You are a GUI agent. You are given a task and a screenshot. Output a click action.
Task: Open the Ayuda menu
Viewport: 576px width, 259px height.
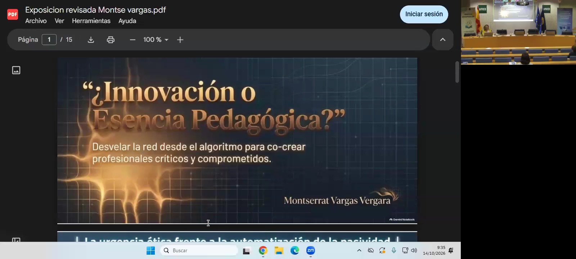(x=127, y=21)
